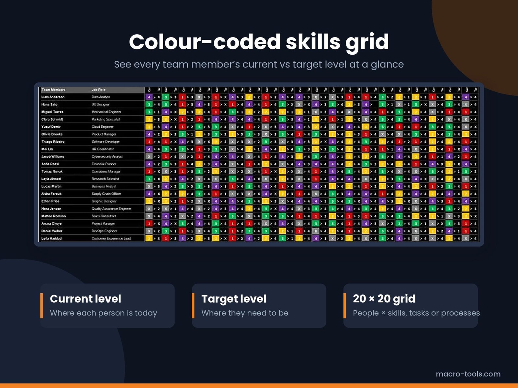Click Jacob Williams in the list
This screenshot has width=518, height=388.
coord(52,156)
